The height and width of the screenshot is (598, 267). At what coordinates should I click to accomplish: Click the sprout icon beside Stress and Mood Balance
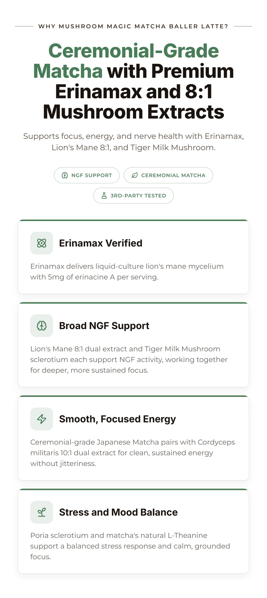(x=42, y=512)
